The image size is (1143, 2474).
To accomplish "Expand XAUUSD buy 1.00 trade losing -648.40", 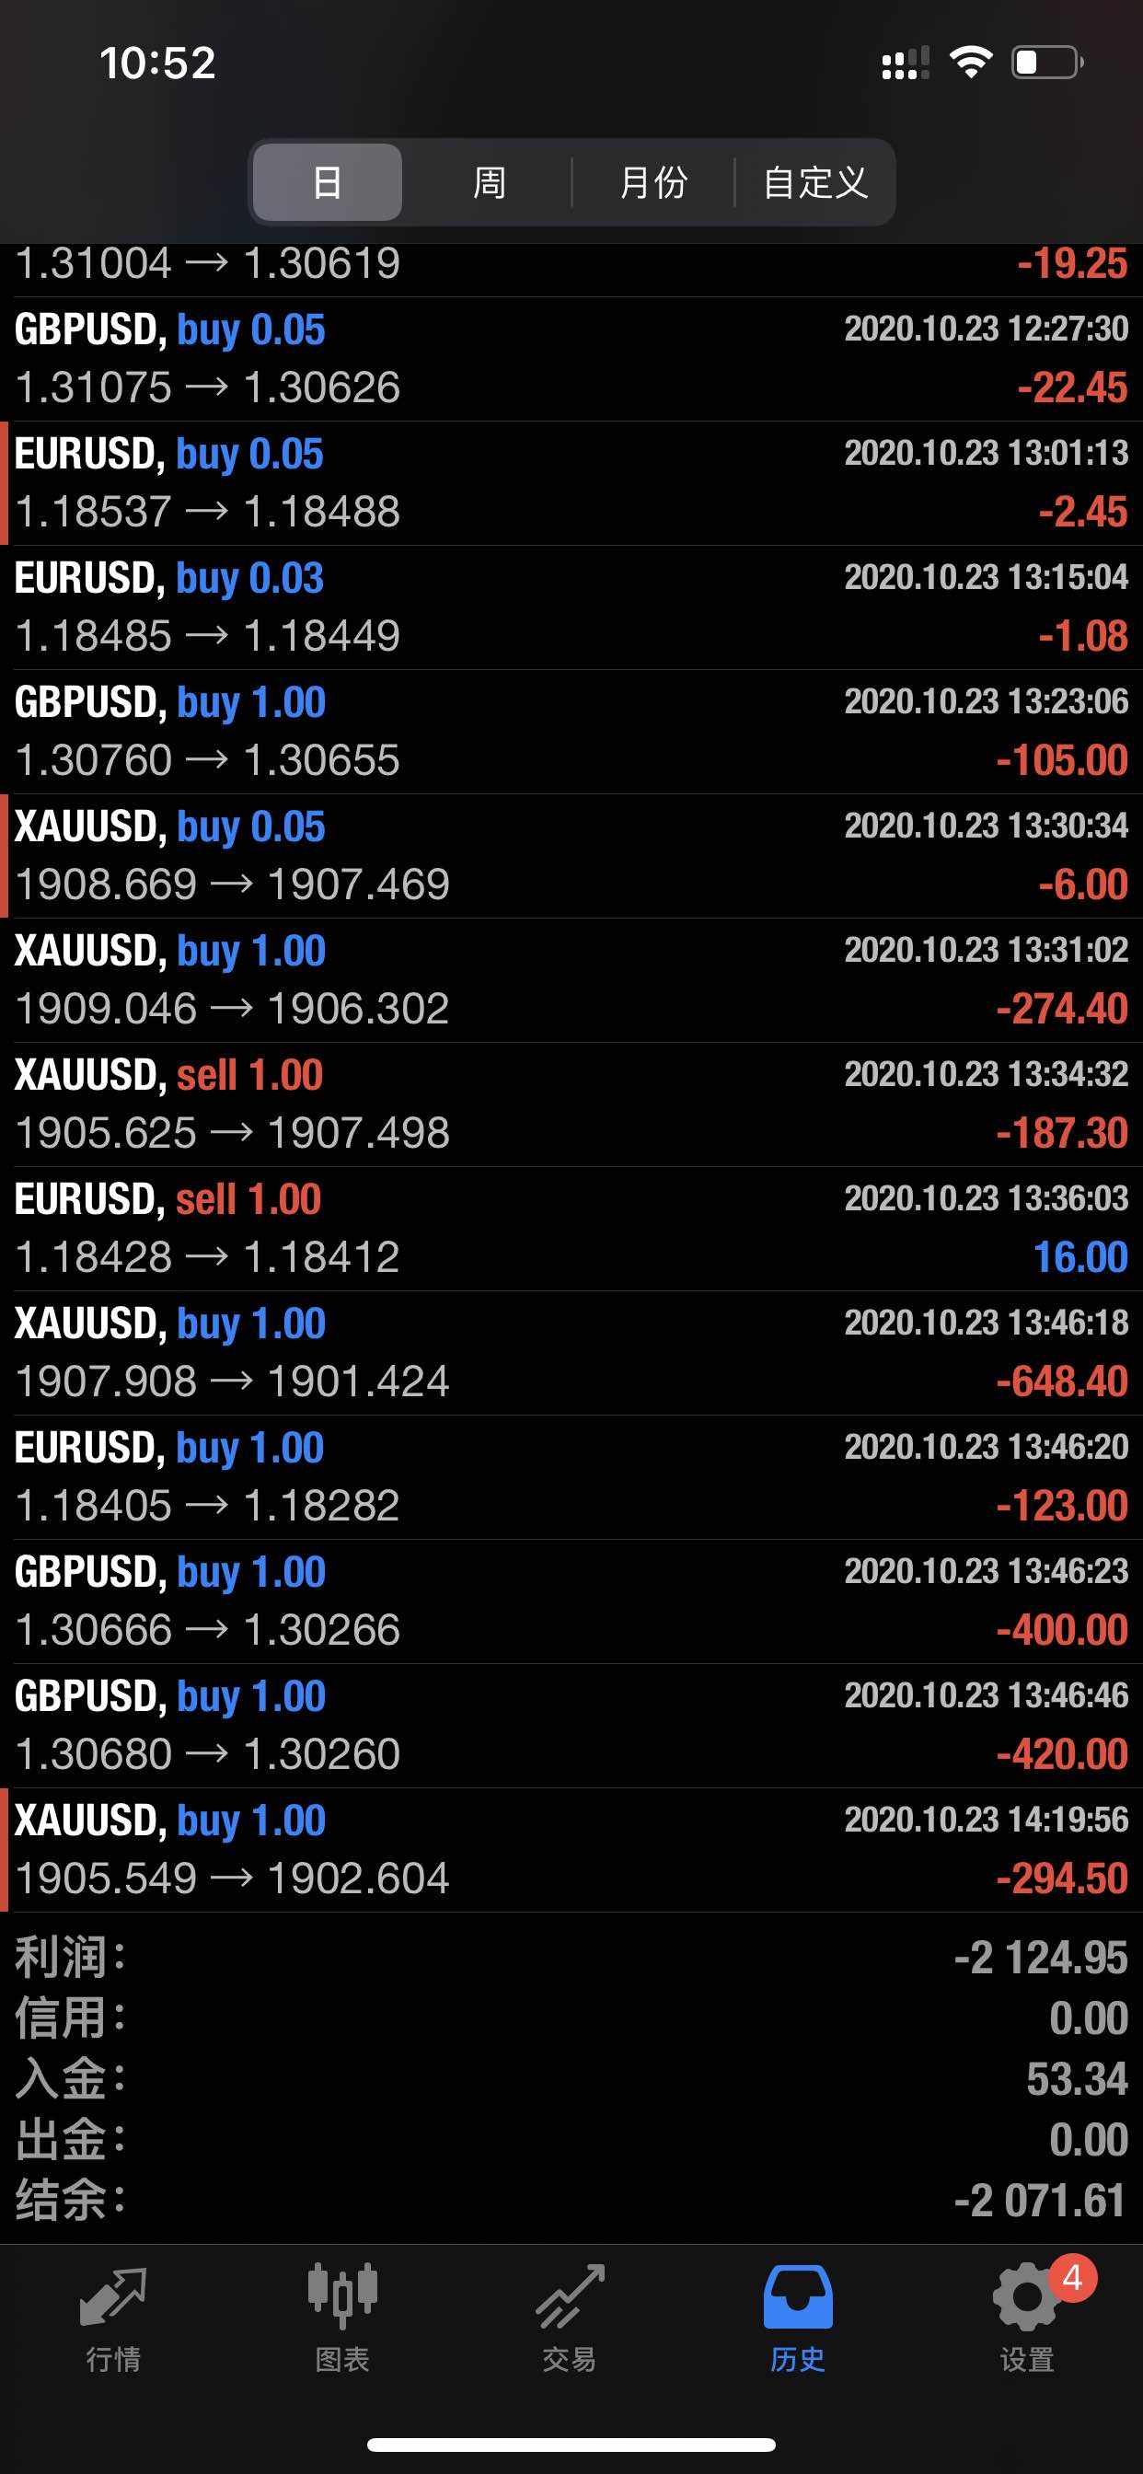I will tap(571, 1353).
